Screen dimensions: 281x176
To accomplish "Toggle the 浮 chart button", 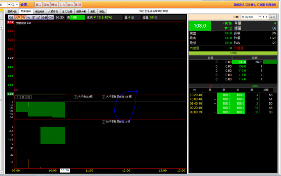I will [x=33, y=18].
